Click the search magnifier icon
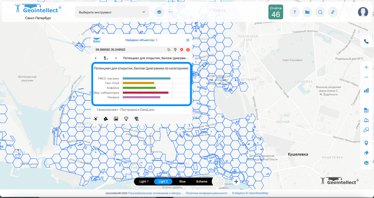Viewport: 374px width, 198px height. (320, 12)
